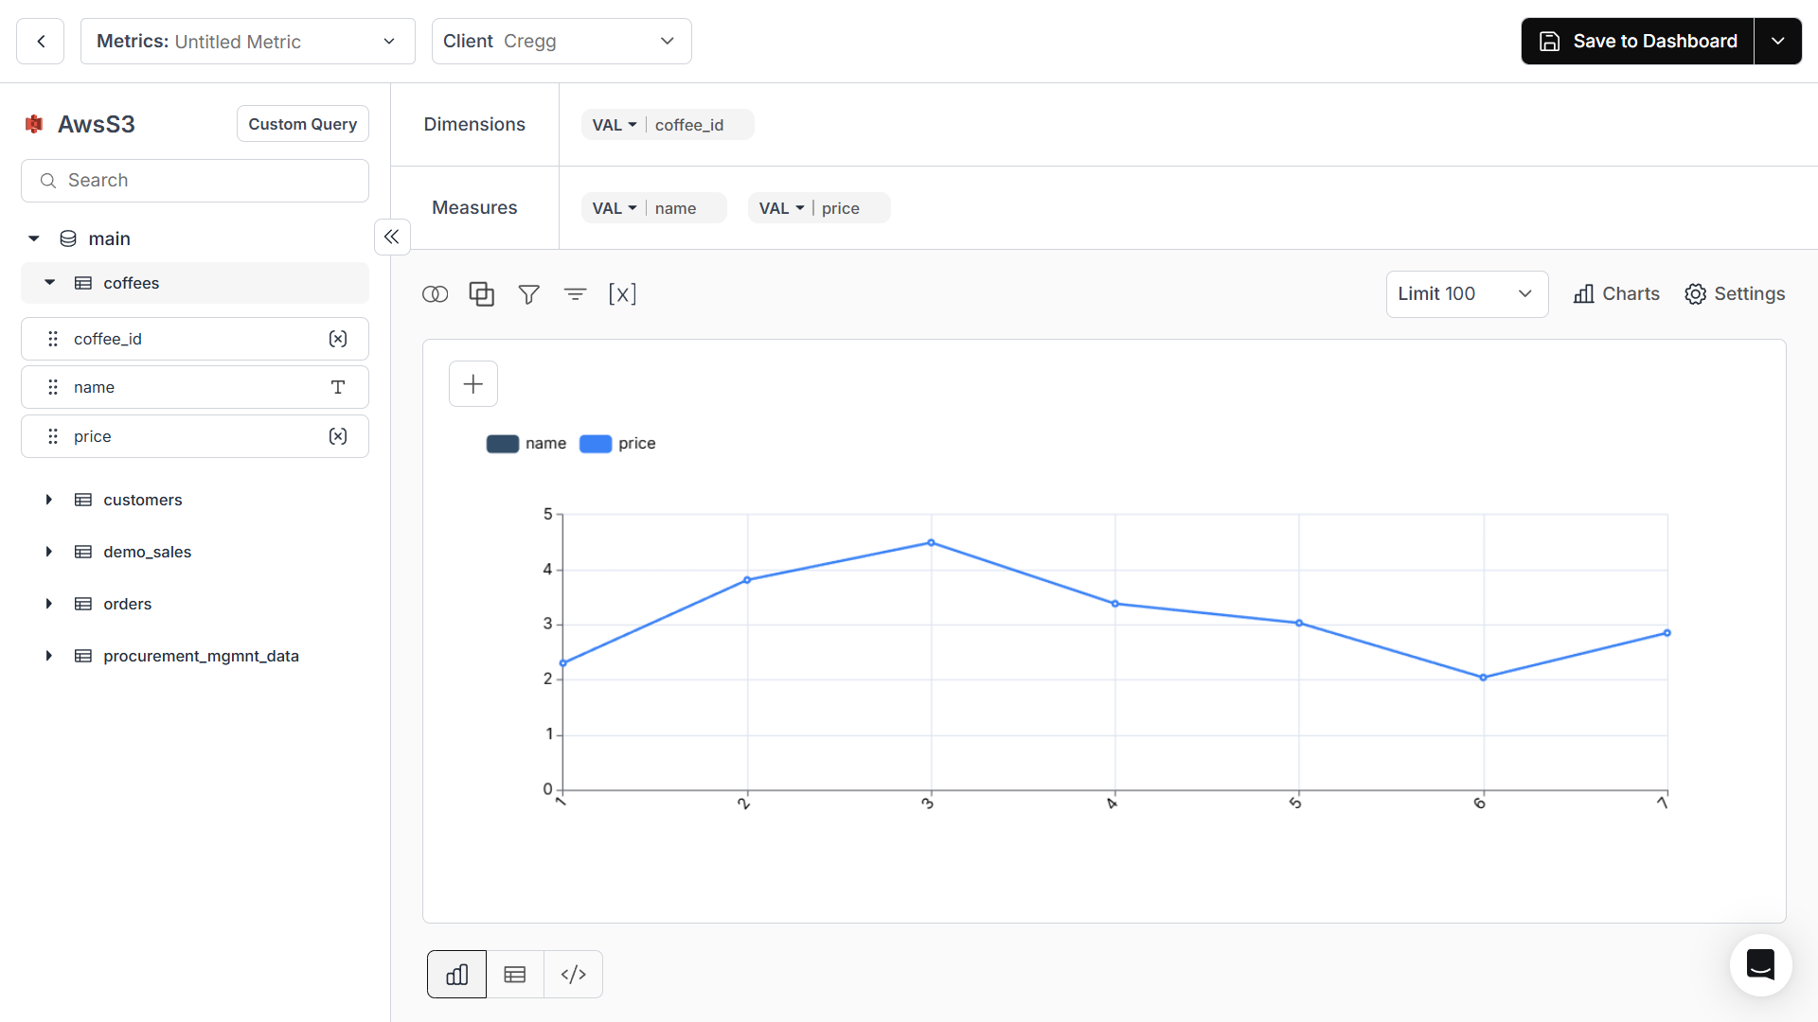Open the table view icon below the chart
The image size is (1818, 1022).
coord(514,974)
